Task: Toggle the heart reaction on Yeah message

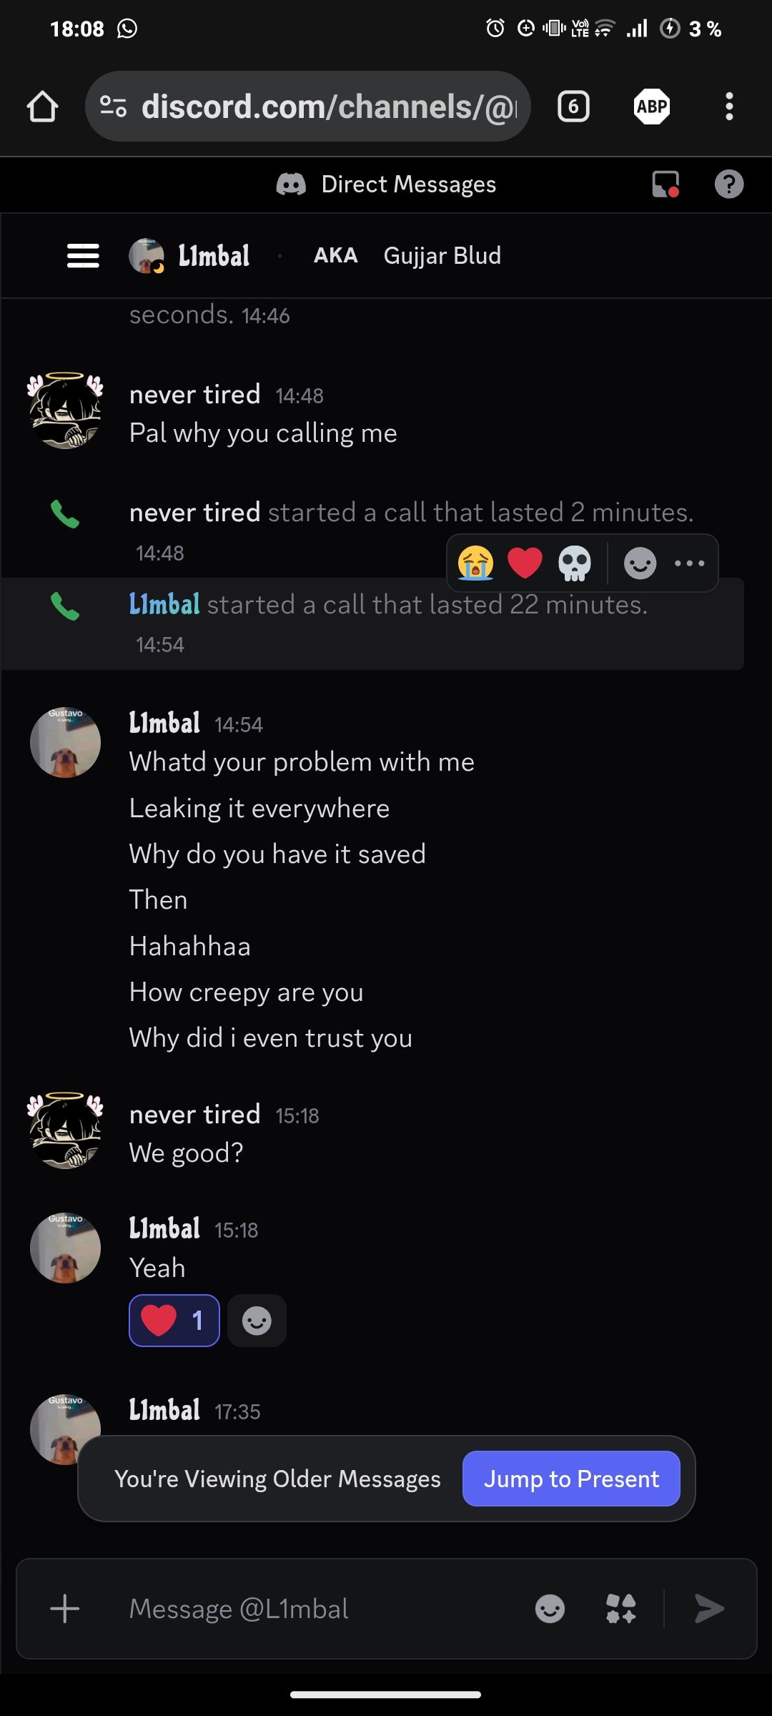Action: 174,1320
